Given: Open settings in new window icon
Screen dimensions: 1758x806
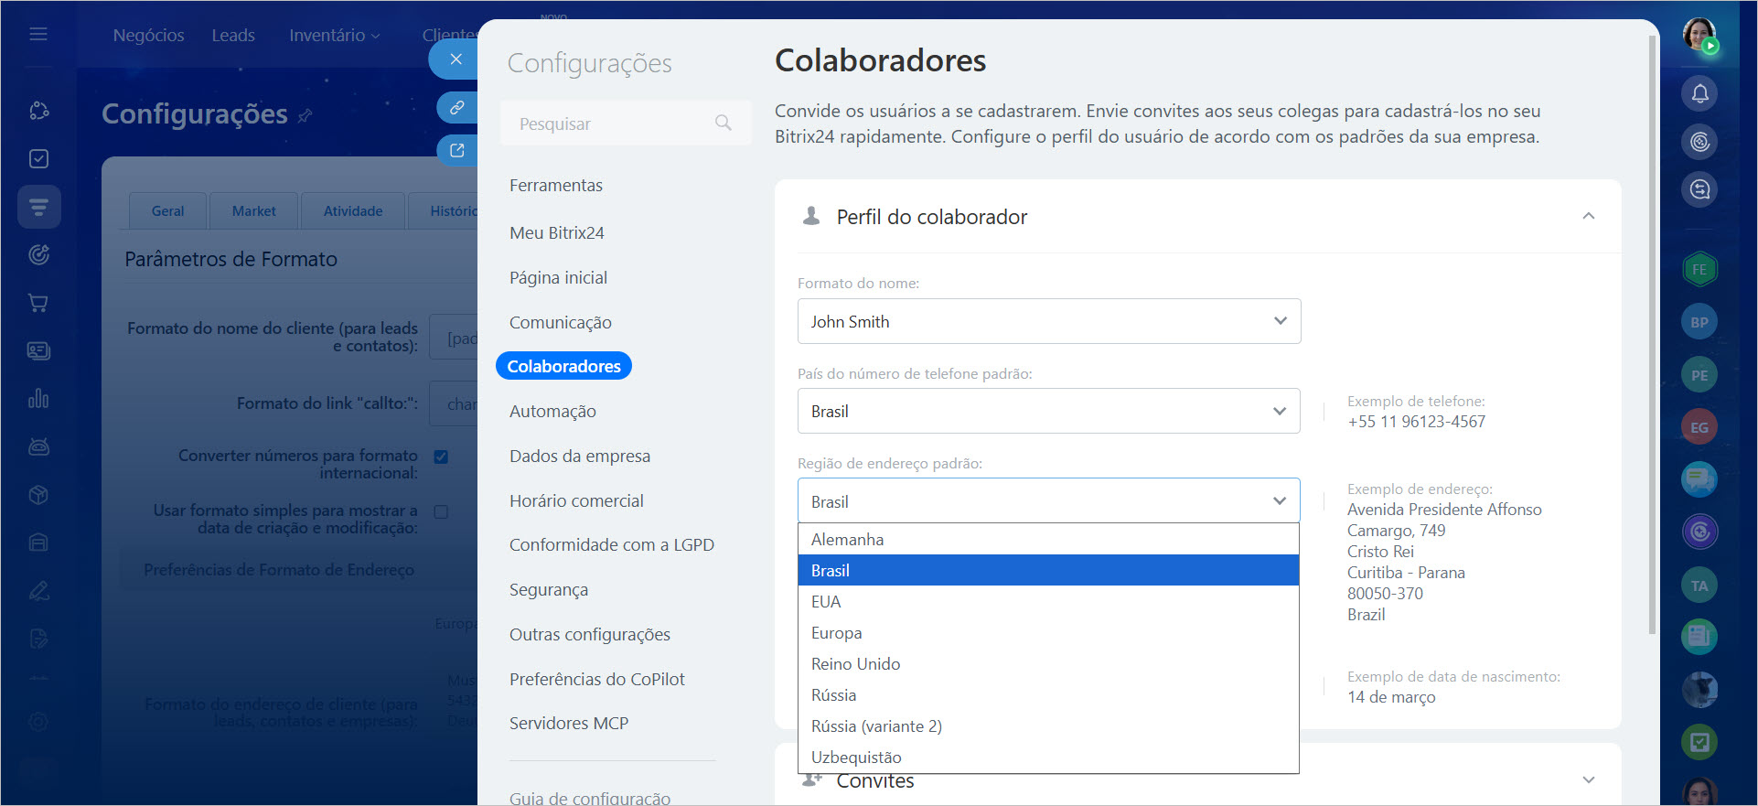Looking at the screenshot, I should (x=456, y=150).
